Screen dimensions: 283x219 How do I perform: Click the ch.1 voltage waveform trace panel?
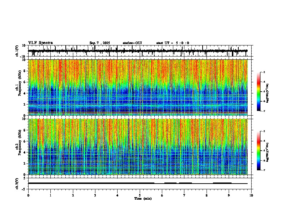(140, 51)
